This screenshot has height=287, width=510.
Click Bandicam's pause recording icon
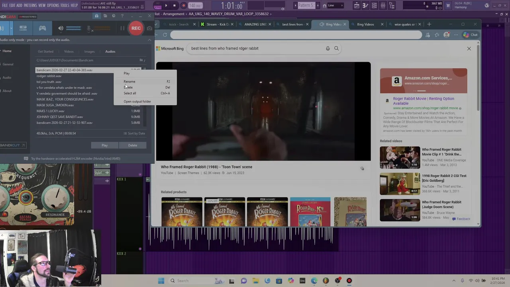point(122,28)
